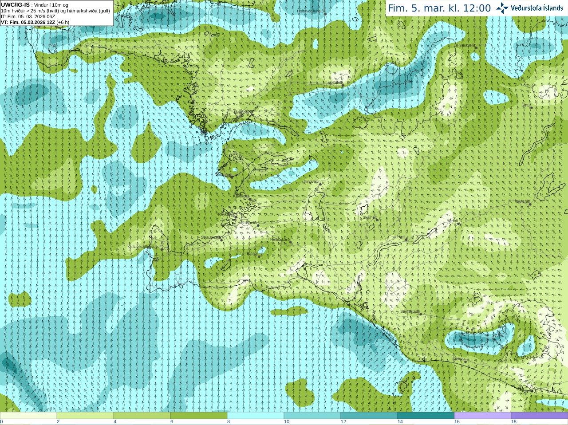
Task: Select the Keflavíkurflugvöllur station label
Action: [x=144, y=247]
